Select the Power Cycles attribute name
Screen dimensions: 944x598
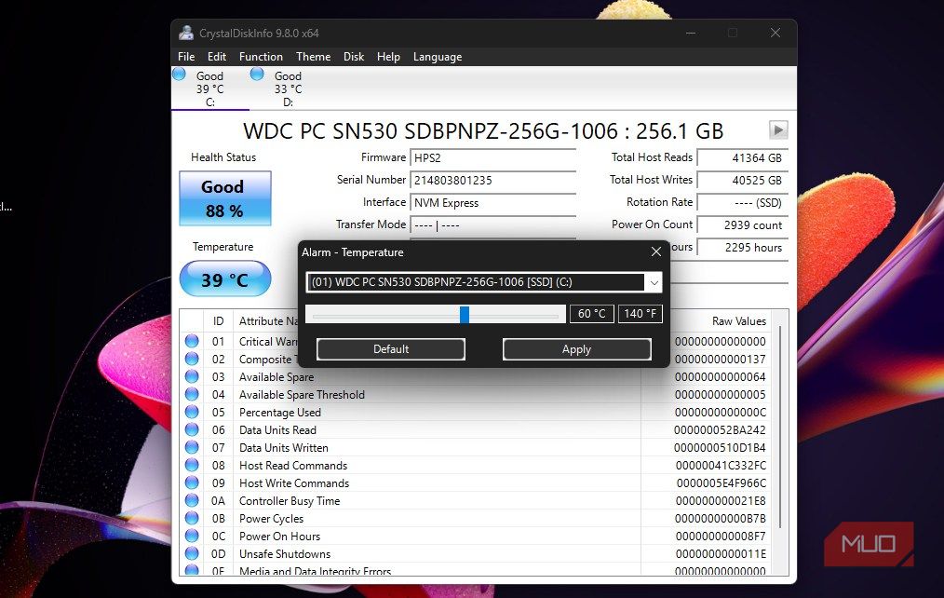(271, 519)
